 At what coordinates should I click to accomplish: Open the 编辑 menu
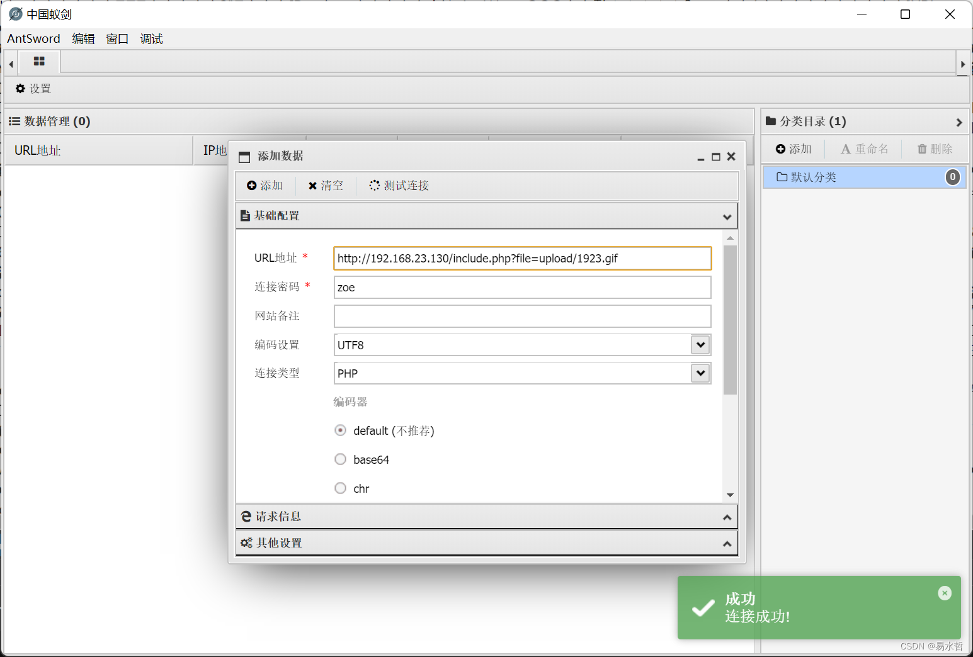(83, 39)
